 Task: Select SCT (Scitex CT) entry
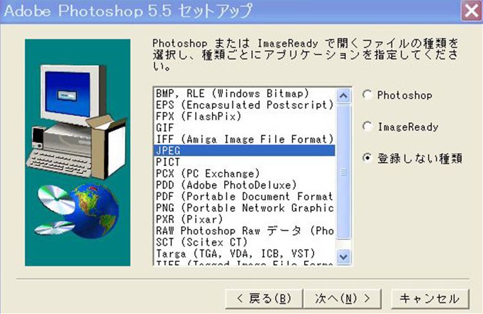[244, 242]
